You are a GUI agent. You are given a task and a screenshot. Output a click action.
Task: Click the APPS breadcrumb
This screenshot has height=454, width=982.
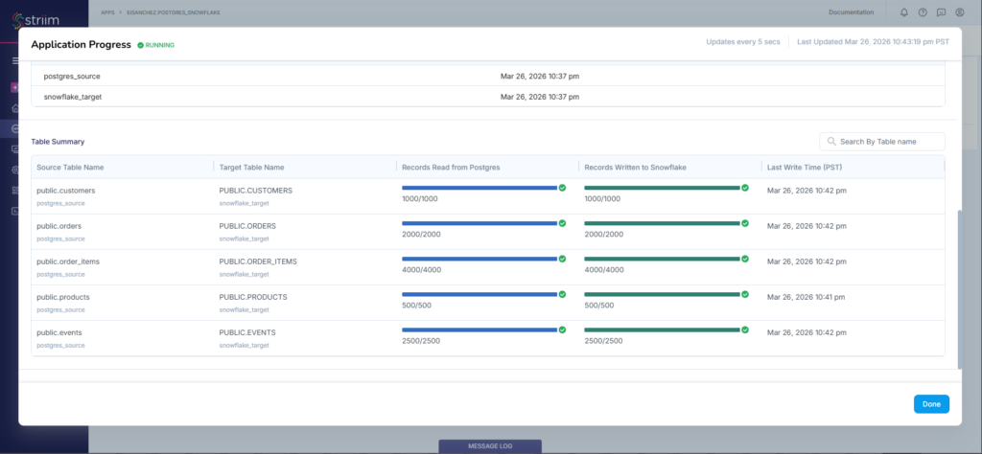[x=107, y=11]
